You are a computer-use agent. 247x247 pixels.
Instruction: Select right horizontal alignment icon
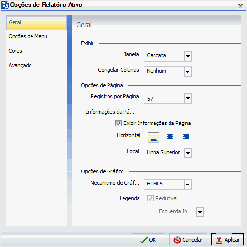tap(186, 138)
